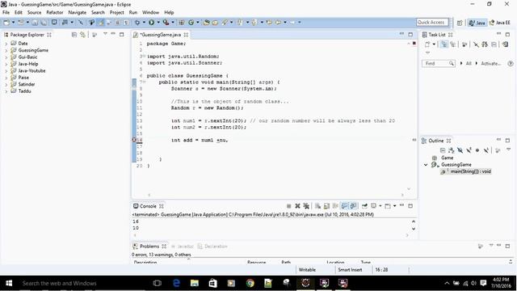The height and width of the screenshot is (291, 517).
Task: Click the Save toolbar icon
Action: 35,23
